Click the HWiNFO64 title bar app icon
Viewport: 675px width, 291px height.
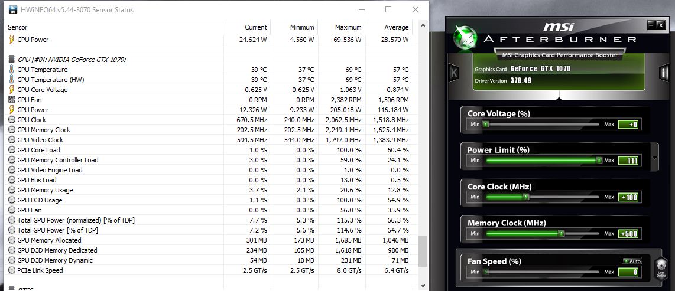click(x=14, y=9)
